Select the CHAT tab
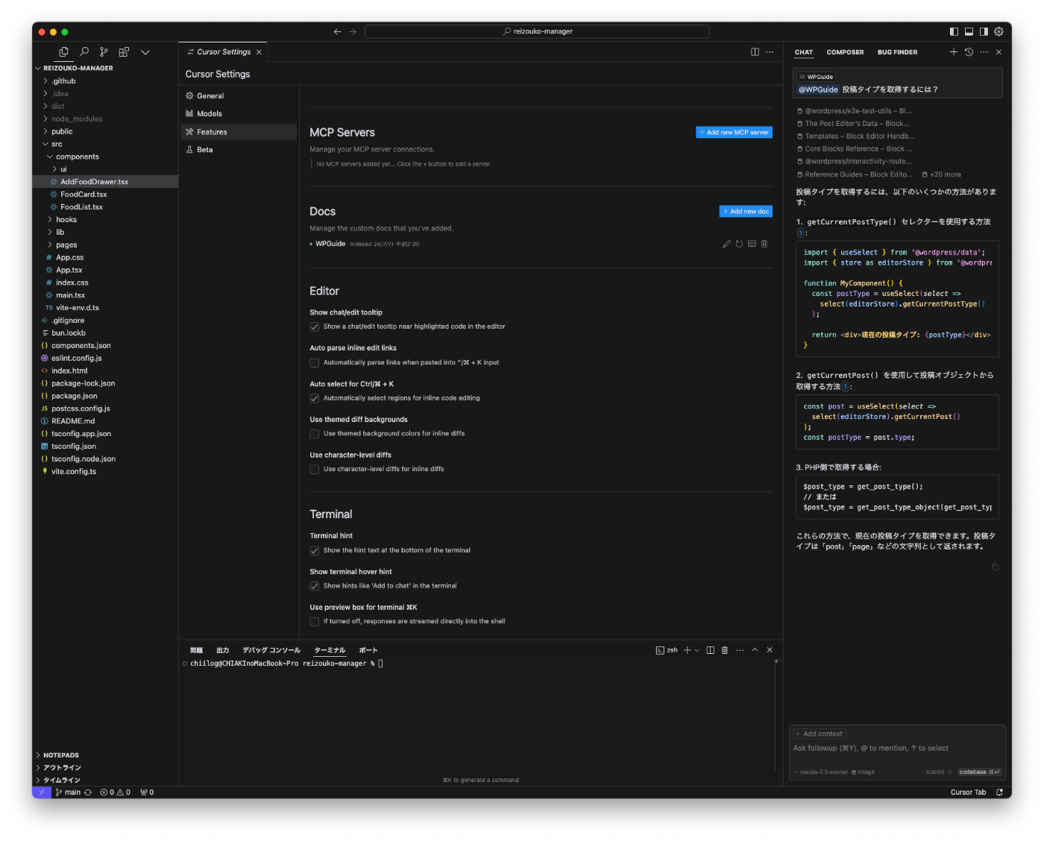This screenshot has width=1044, height=841. [804, 52]
